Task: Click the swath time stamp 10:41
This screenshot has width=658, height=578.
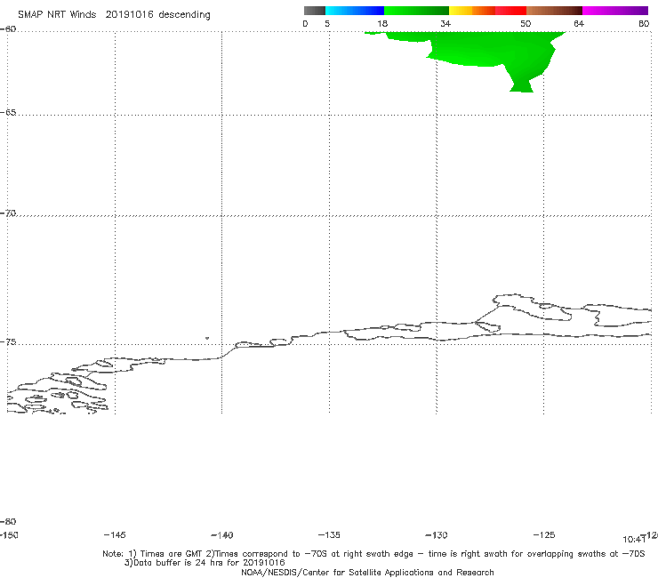Action: click(634, 540)
